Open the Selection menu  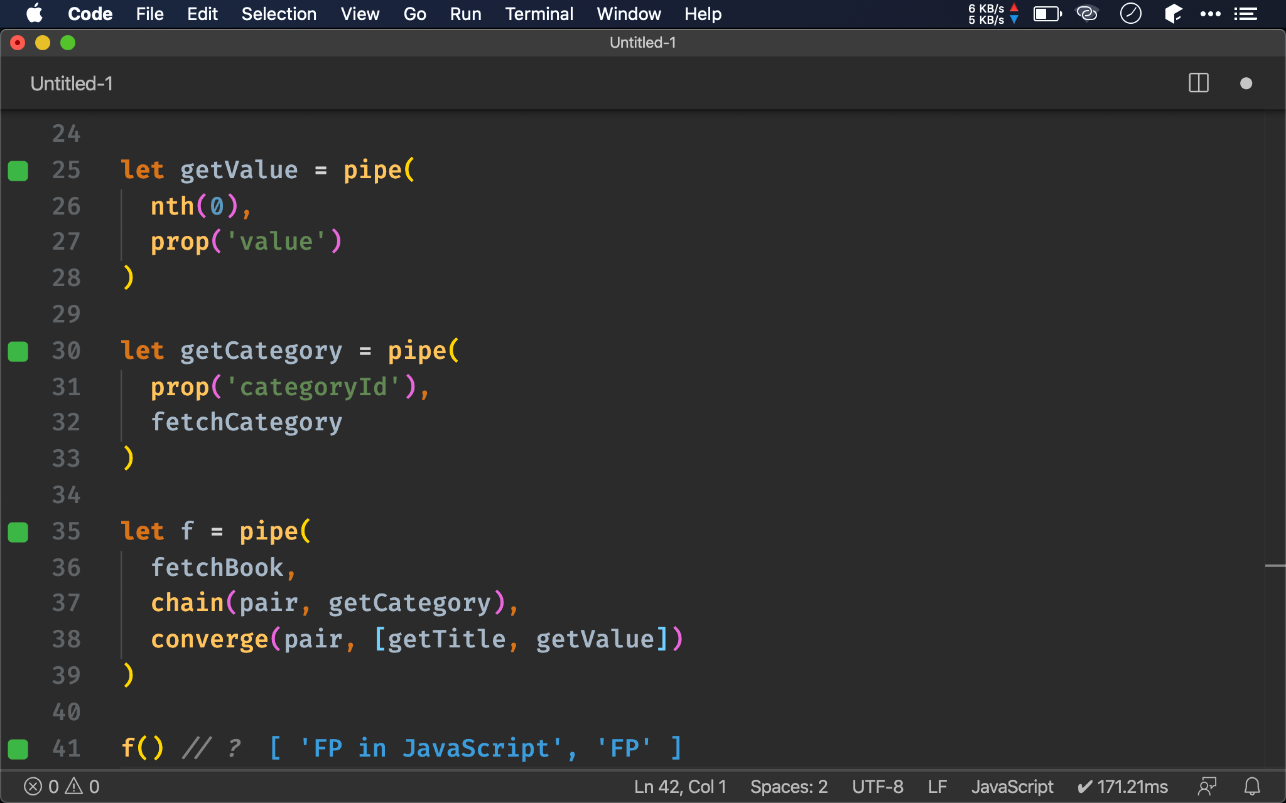point(279,14)
